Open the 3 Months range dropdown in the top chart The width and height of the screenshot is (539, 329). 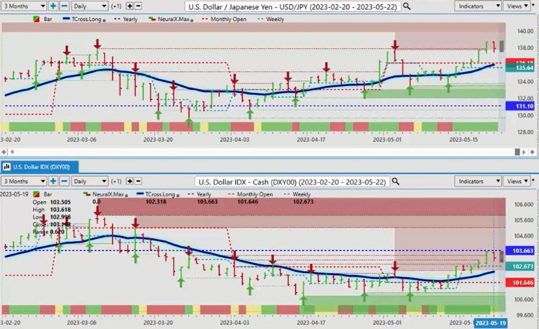[23, 6]
